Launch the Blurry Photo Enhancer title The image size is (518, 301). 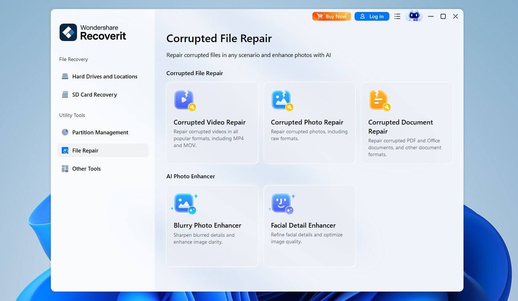point(207,225)
